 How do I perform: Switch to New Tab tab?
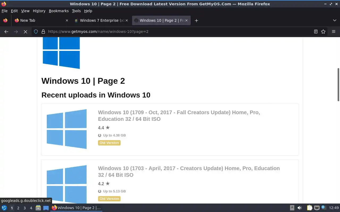(x=42, y=20)
